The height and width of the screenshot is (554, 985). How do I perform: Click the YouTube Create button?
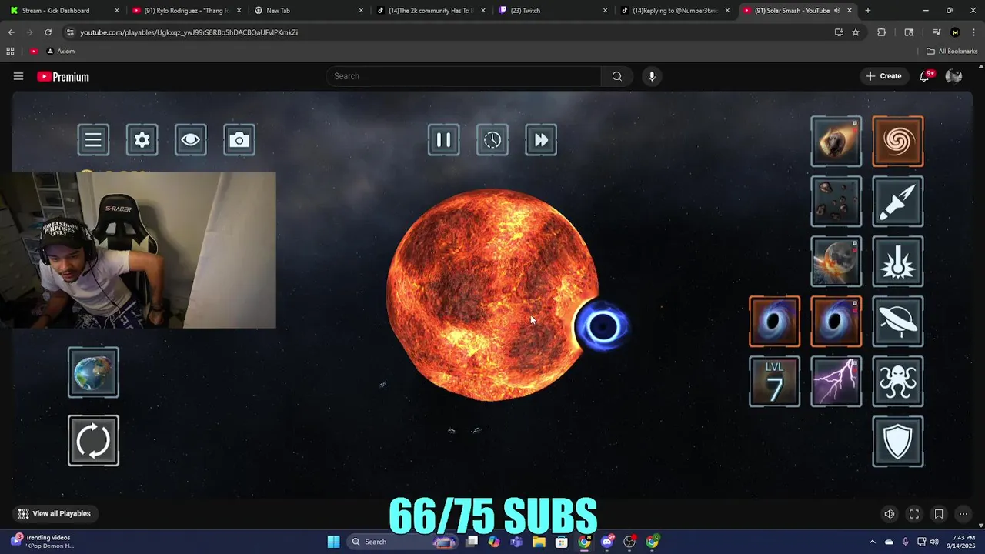[x=883, y=76]
